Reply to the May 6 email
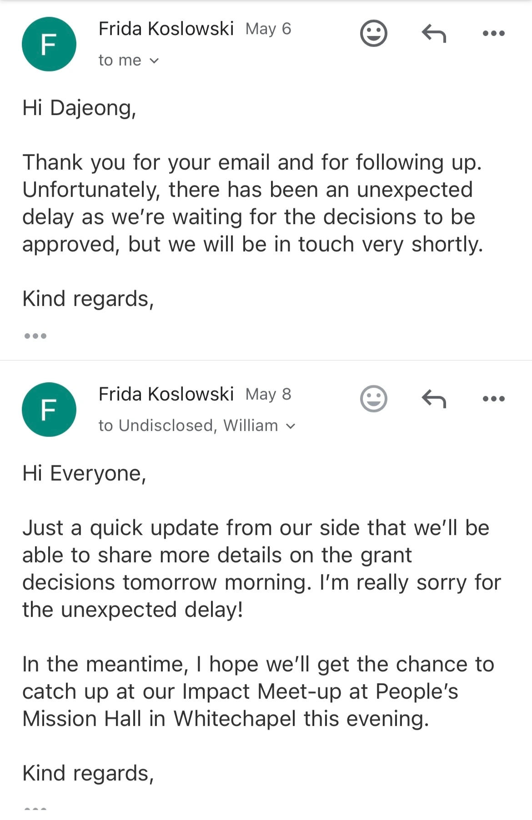Viewport: 532px width, 820px height. [434, 33]
